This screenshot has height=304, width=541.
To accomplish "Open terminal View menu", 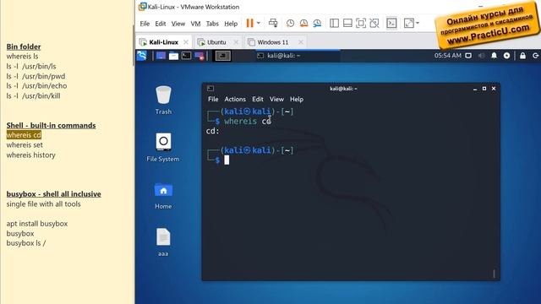I will pos(276,100).
